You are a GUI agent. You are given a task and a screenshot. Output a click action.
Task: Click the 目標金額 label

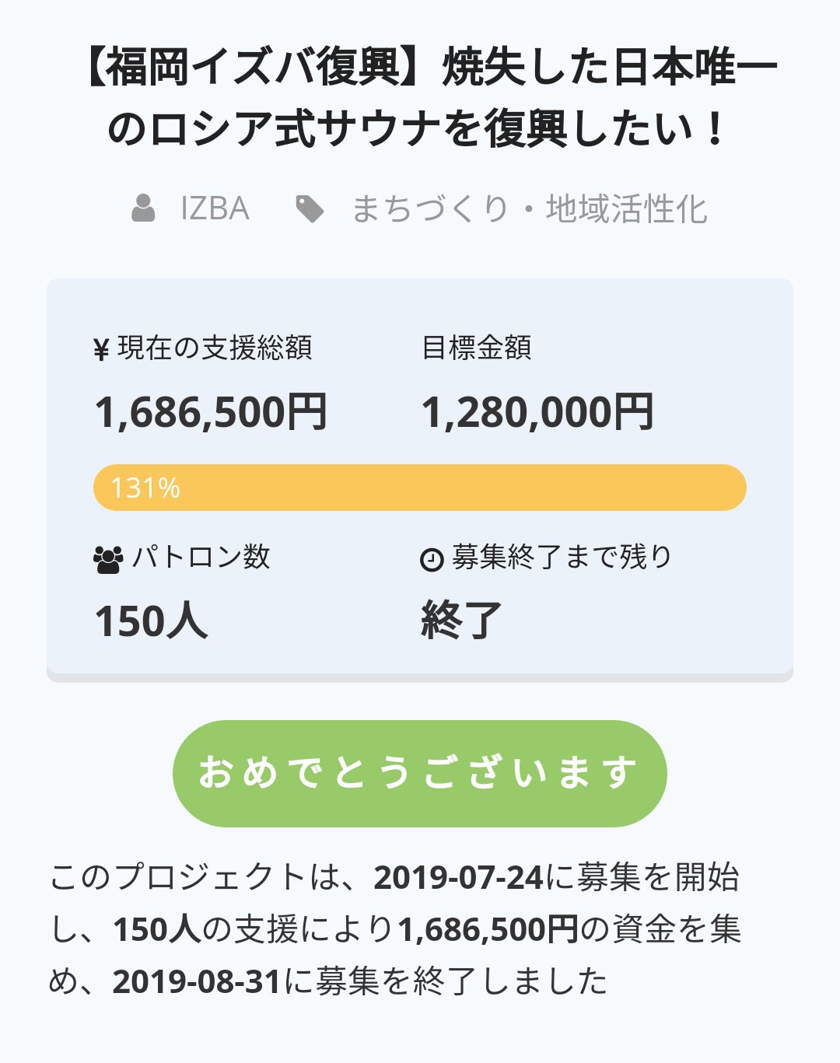(476, 348)
